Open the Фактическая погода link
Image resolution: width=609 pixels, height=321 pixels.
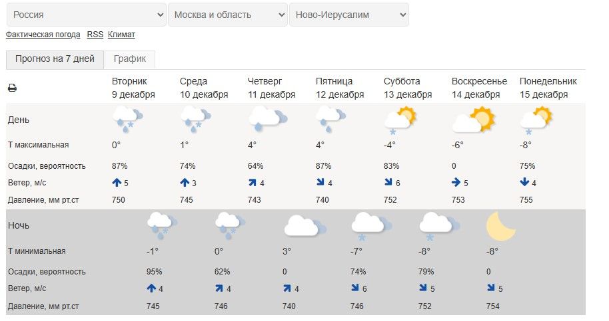click(x=43, y=35)
